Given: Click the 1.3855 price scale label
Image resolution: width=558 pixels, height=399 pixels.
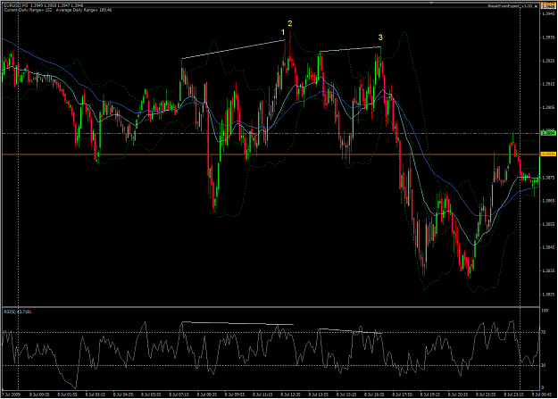Looking at the screenshot, I should [x=548, y=224].
